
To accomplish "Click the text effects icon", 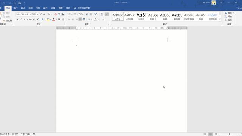I will point(42,19).
